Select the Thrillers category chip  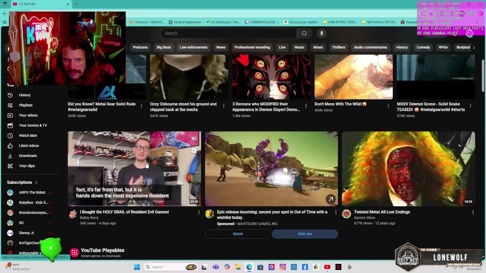[x=338, y=47]
